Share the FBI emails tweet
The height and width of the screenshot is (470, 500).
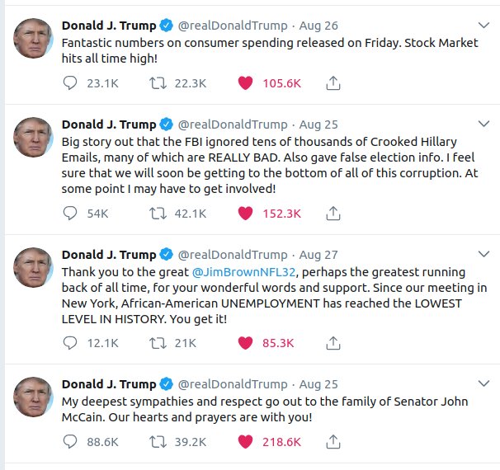(333, 213)
